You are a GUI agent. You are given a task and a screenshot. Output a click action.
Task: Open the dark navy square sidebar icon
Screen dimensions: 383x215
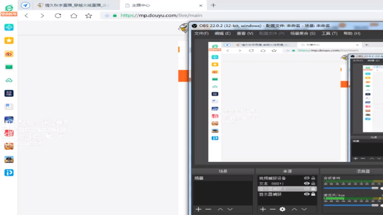click(9, 93)
